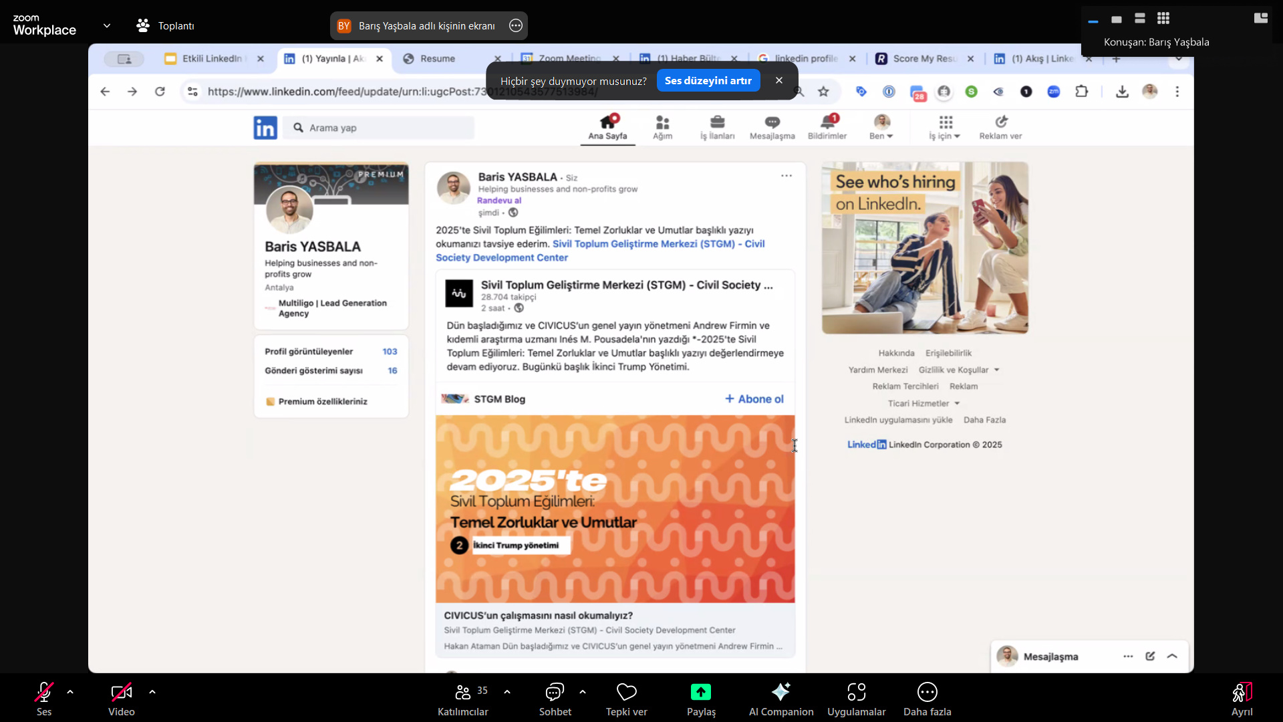Open Bildirimler notifications
The height and width of the screenshot is (722, 1283).
click(x=827, y=126)
